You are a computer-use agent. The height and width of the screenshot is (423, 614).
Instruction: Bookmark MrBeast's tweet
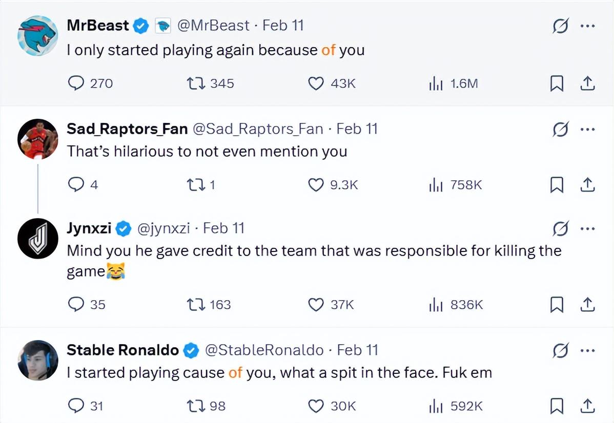(557, 83)
